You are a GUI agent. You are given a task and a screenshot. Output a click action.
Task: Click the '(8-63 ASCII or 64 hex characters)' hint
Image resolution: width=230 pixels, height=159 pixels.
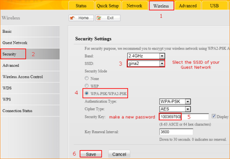point(185,124)
